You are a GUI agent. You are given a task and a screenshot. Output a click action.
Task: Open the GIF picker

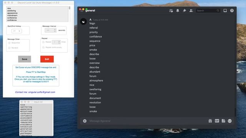[x=217, y=121]
